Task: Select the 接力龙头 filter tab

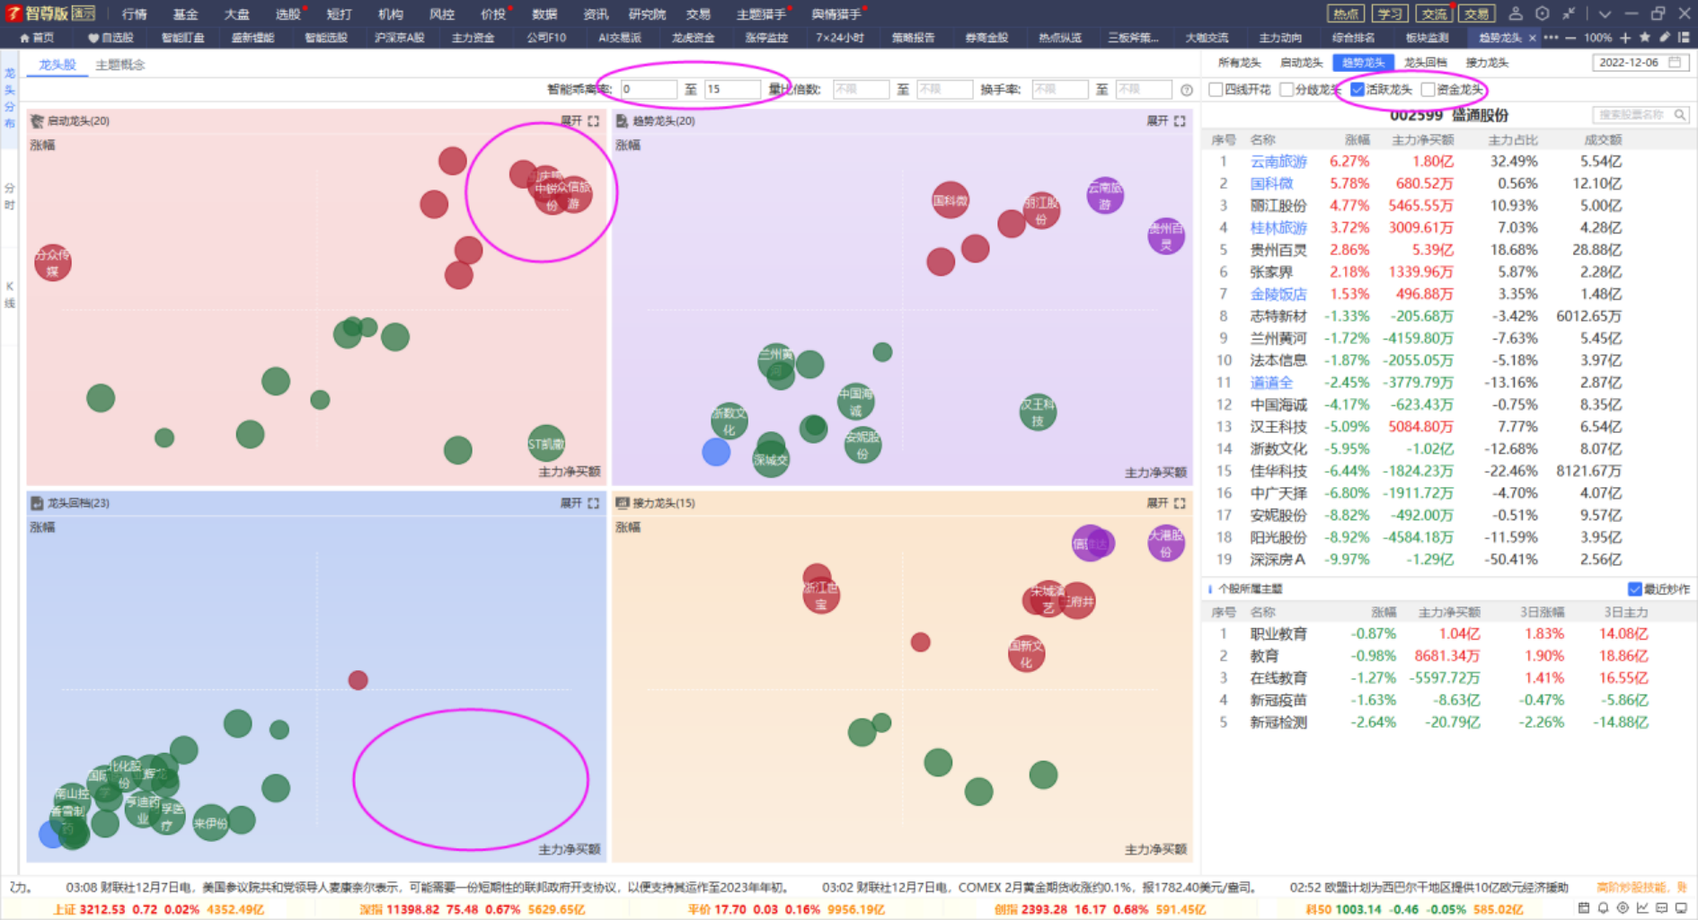Action: coord(1487,63)
